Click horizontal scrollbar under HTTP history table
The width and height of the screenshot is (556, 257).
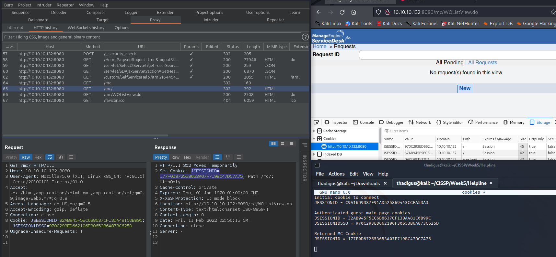pos(86,135)
